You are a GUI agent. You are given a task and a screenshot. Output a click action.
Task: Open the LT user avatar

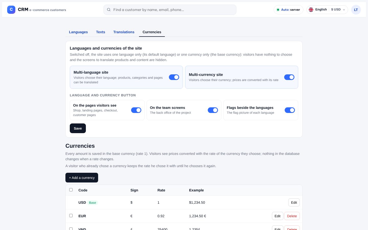356,10
